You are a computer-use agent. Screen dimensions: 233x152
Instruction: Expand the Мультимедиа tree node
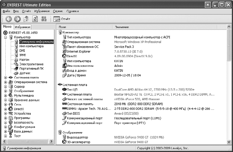click(6, 96)
